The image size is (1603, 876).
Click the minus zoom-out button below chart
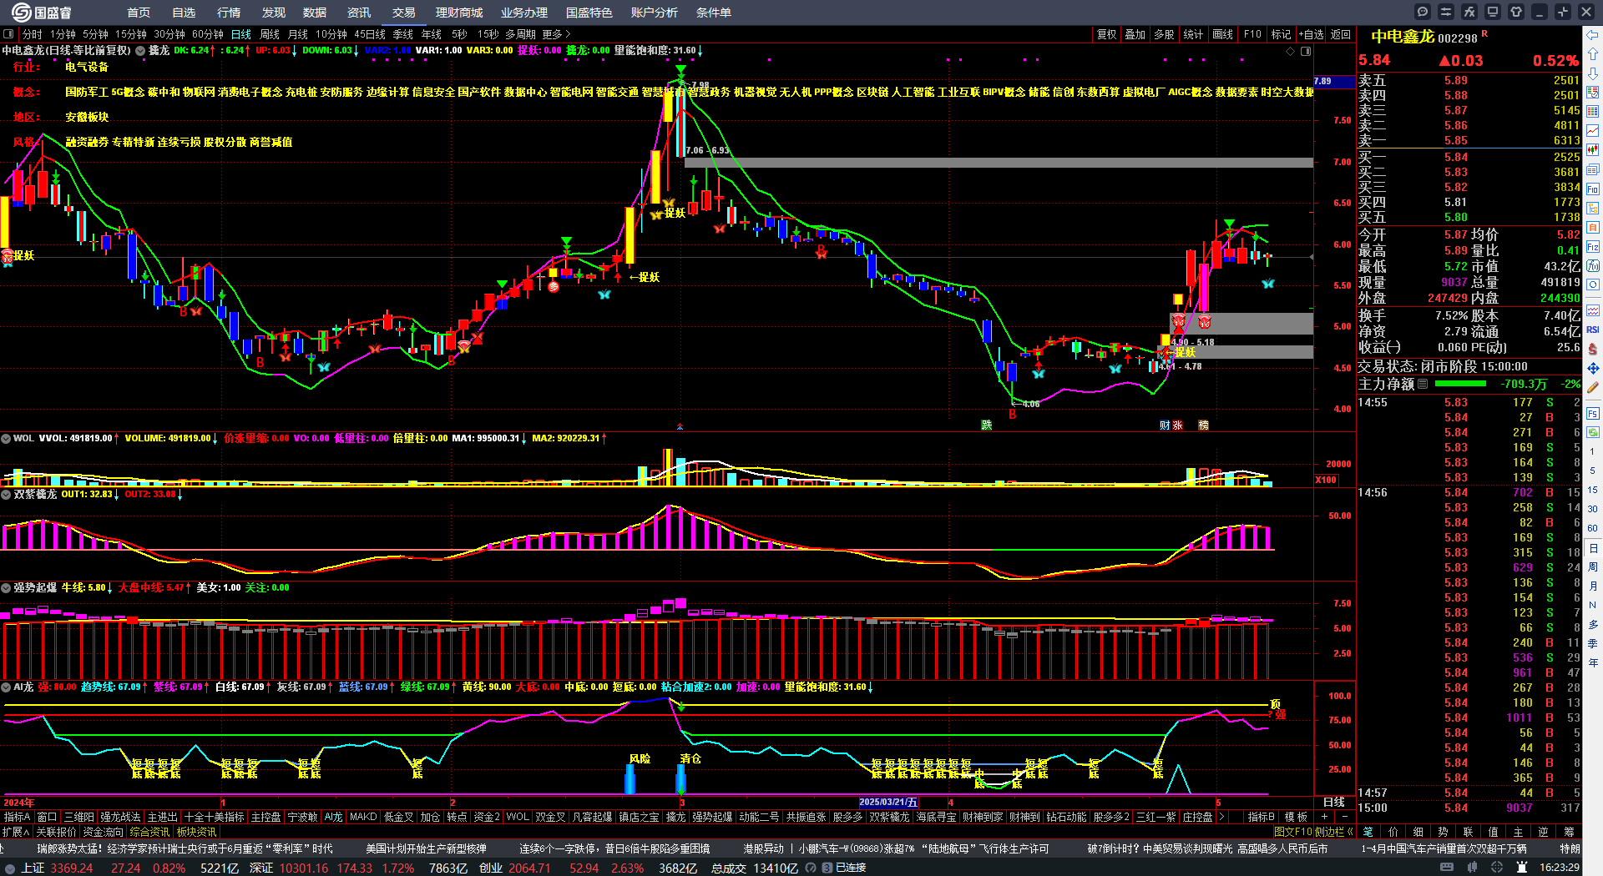click(1343, 817)
